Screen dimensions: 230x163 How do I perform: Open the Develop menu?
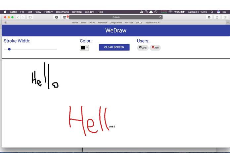pyautogui.click(x=77, y=12)
